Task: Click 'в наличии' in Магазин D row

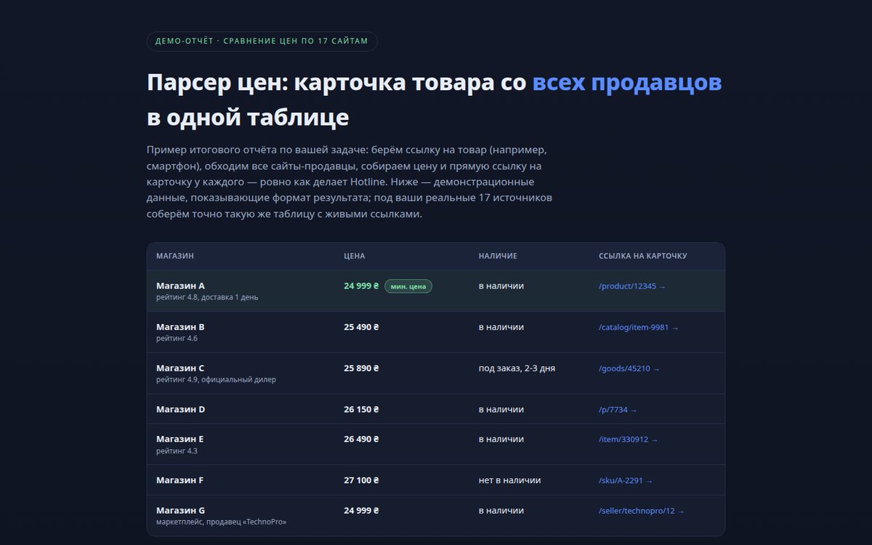Action: [x=501, y=409]
